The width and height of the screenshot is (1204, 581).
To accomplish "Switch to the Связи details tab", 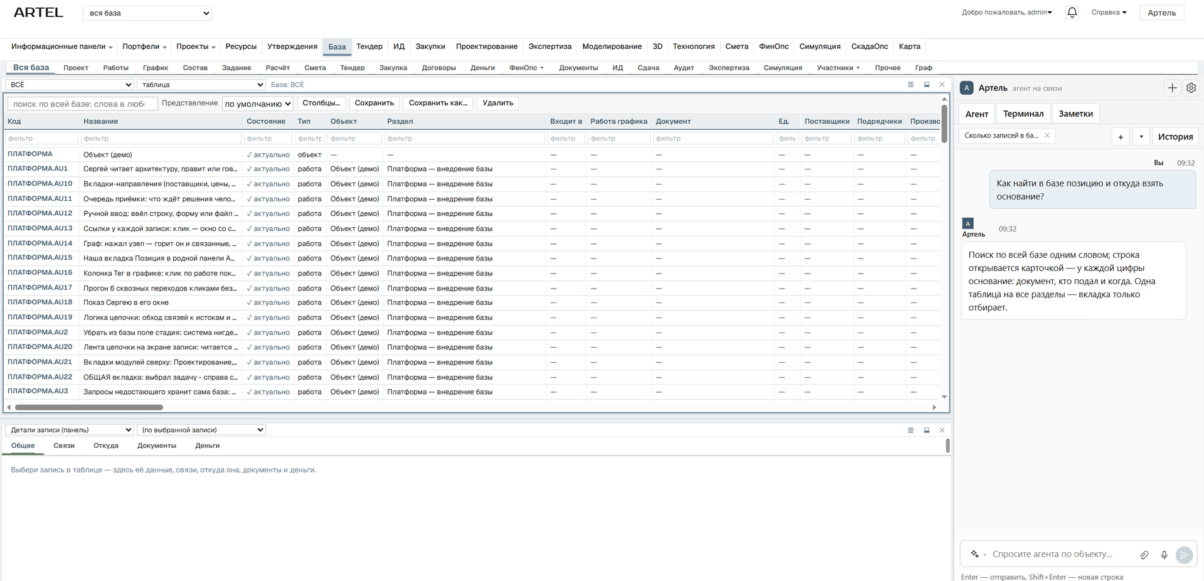I will point(64,446).
